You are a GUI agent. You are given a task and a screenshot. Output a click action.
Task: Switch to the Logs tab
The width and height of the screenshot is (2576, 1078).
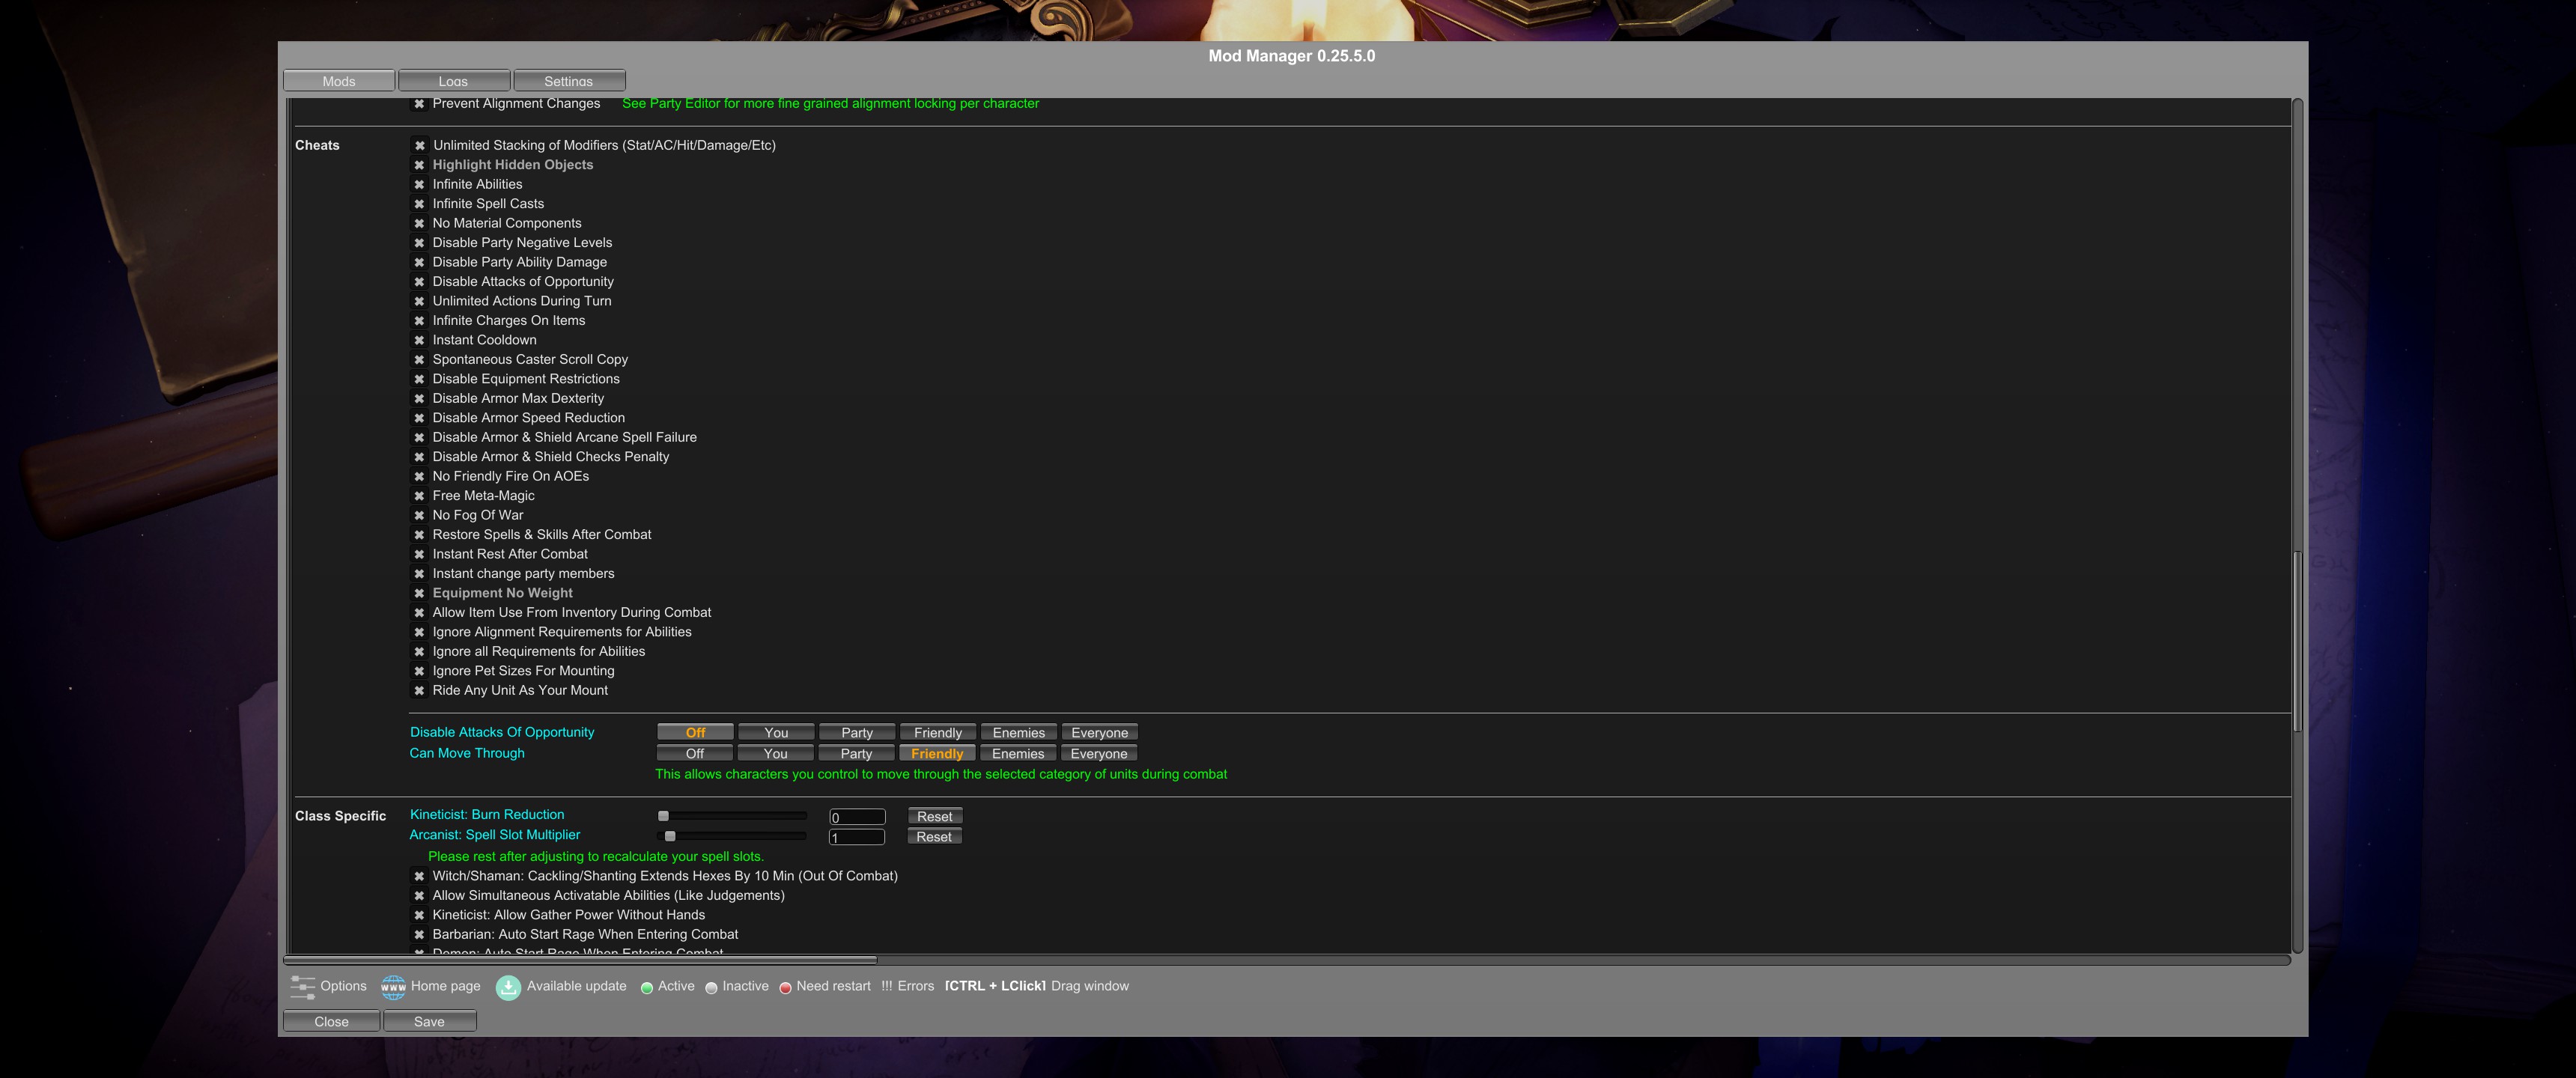(x=453, y=81)
